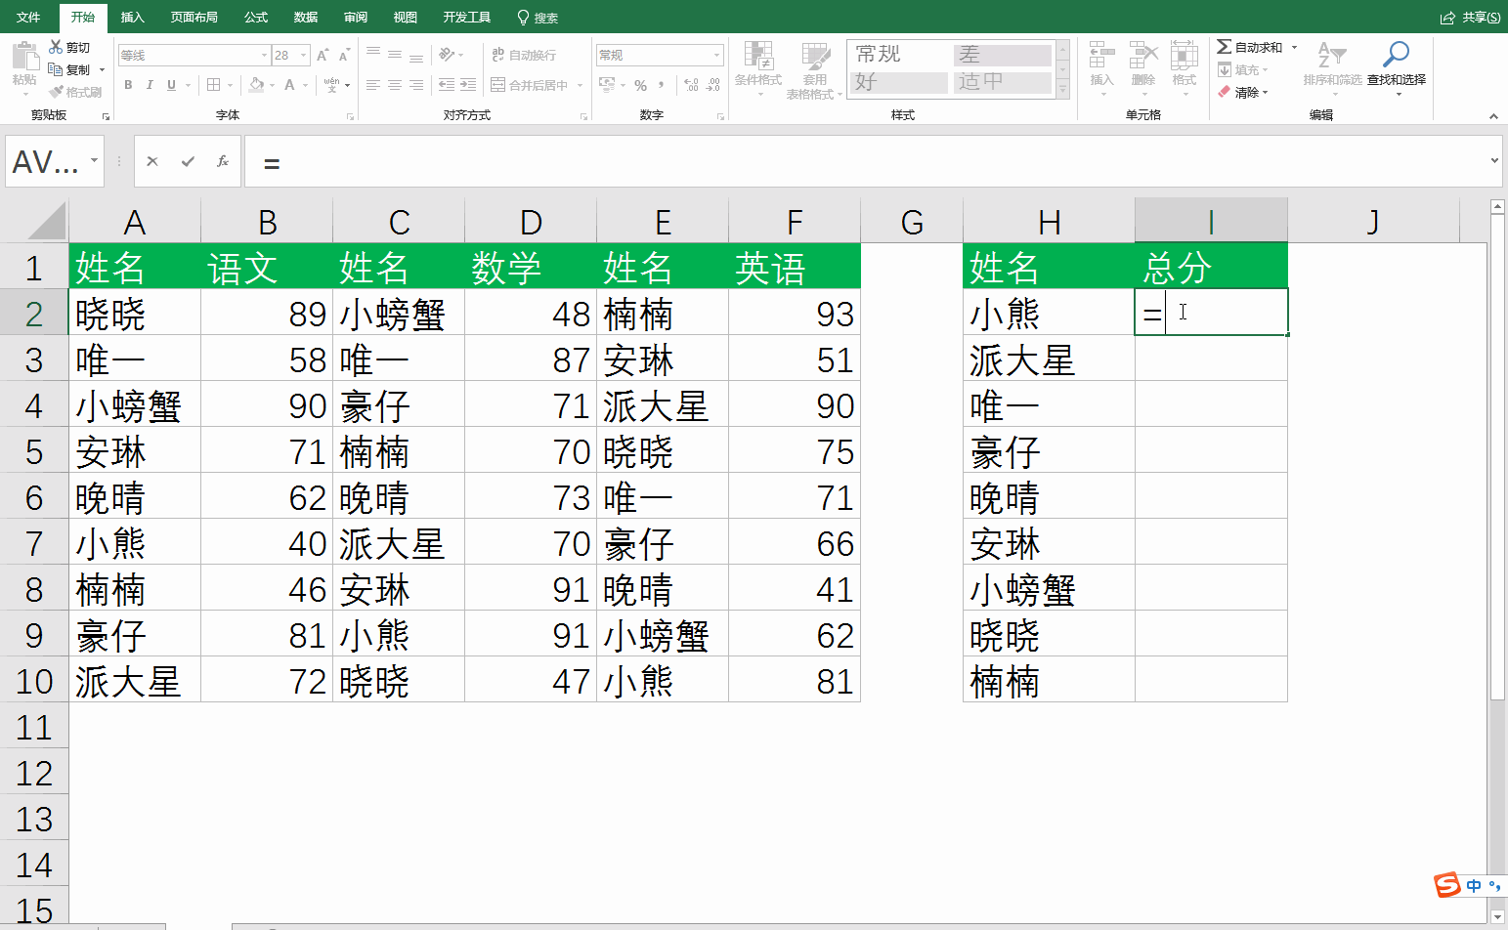Viewport: 1508px width, 930px height.
Task: Toggle Bold formatting
Action: pyautogui.click(x=128, y=85)
